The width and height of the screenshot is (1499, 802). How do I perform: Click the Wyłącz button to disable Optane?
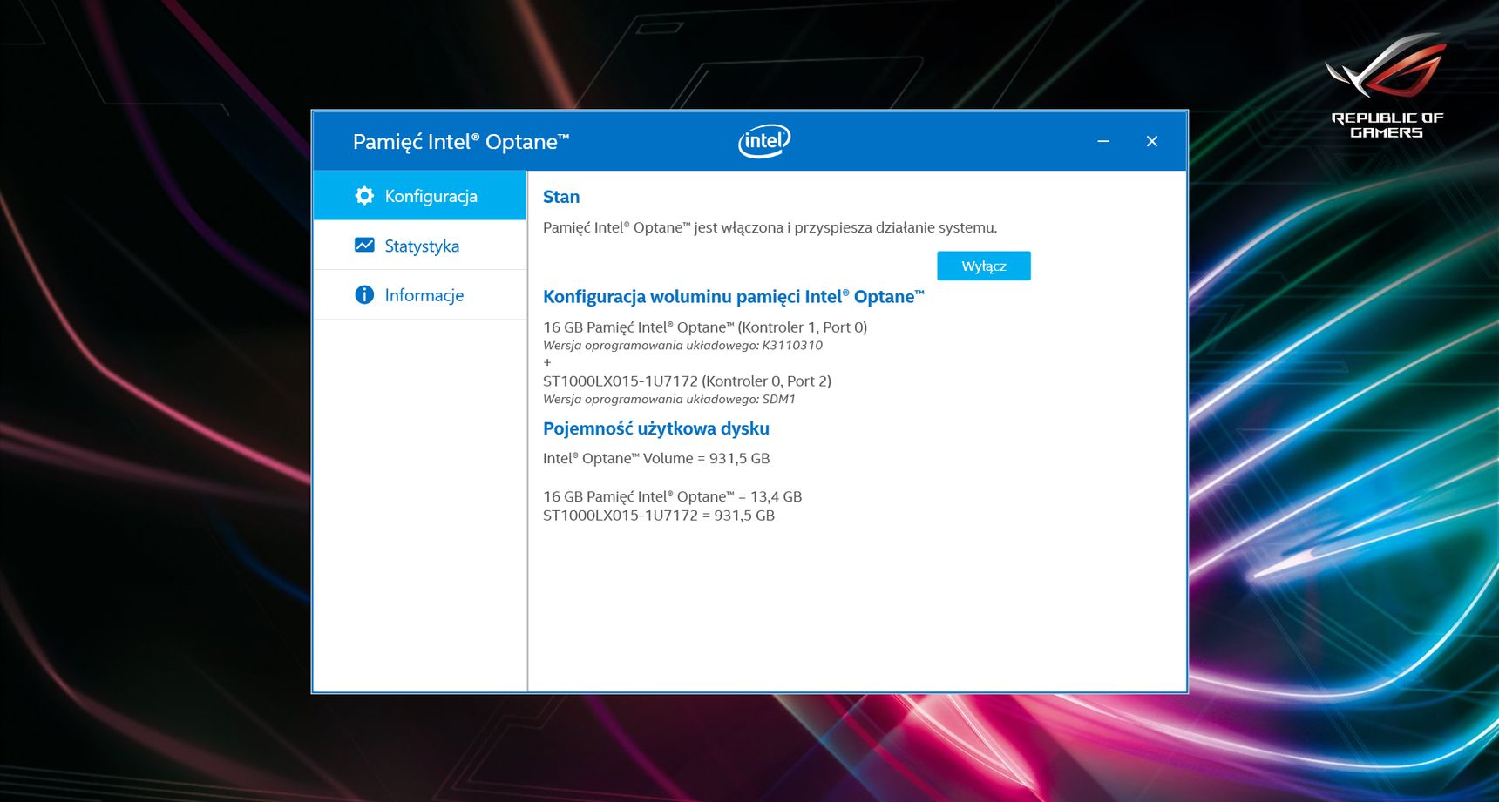click(x=984, y=266)
